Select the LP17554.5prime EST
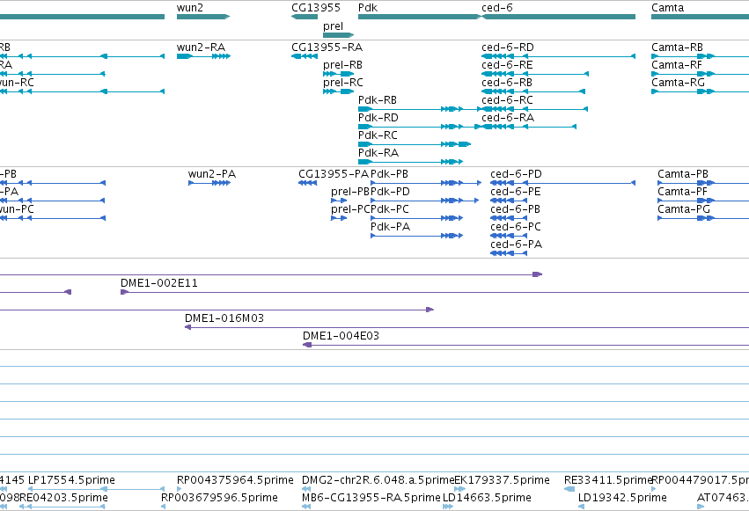749x511 pixels. pos(96,489)
